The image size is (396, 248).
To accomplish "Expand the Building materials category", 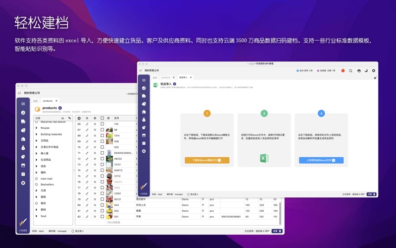I will pos(37,134).
